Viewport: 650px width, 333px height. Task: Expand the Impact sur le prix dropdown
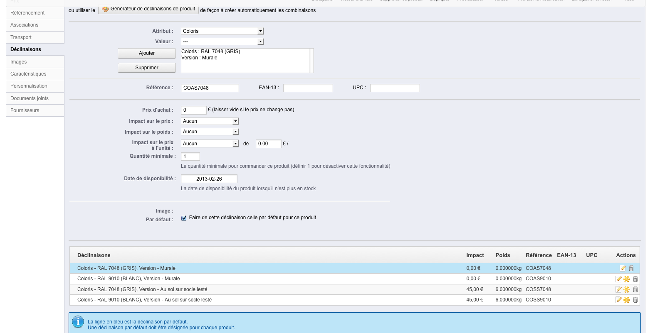pyautogui.click(x=210, y=121)
